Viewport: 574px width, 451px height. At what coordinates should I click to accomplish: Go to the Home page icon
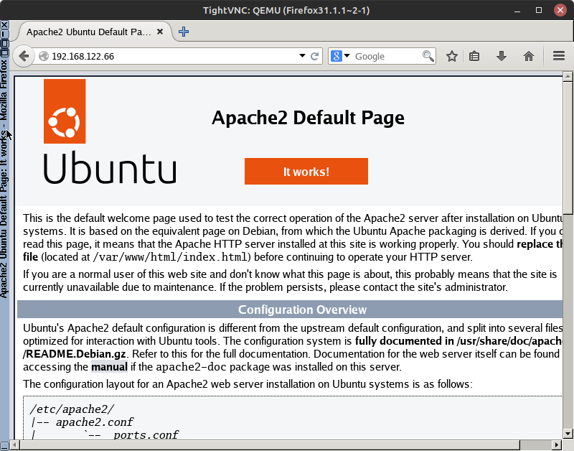point(529,56)
